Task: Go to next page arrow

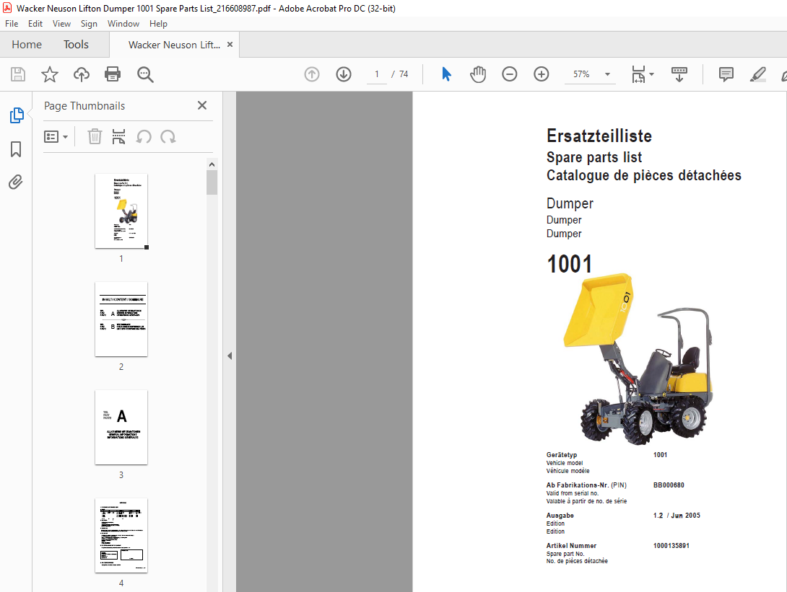Action: 343,74
